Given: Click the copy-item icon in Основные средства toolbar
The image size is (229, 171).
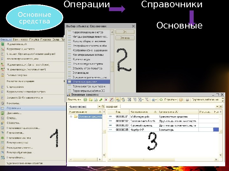Looking at the screenshot, I should (x=96, y=100).
